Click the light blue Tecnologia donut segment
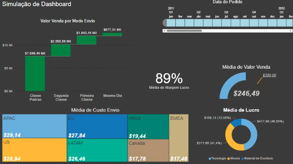Image resolution: width=293 pixels, height=164 pixels. (x=254, y=135)
